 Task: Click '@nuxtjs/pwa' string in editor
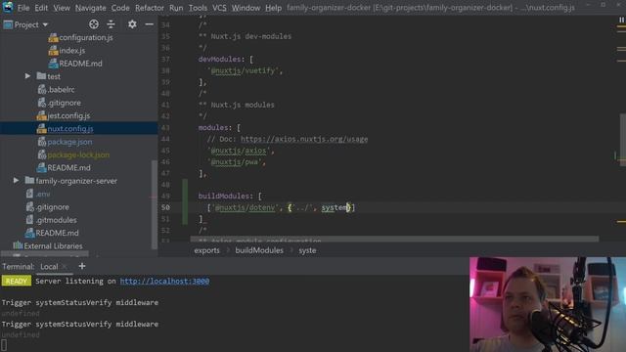237,162
